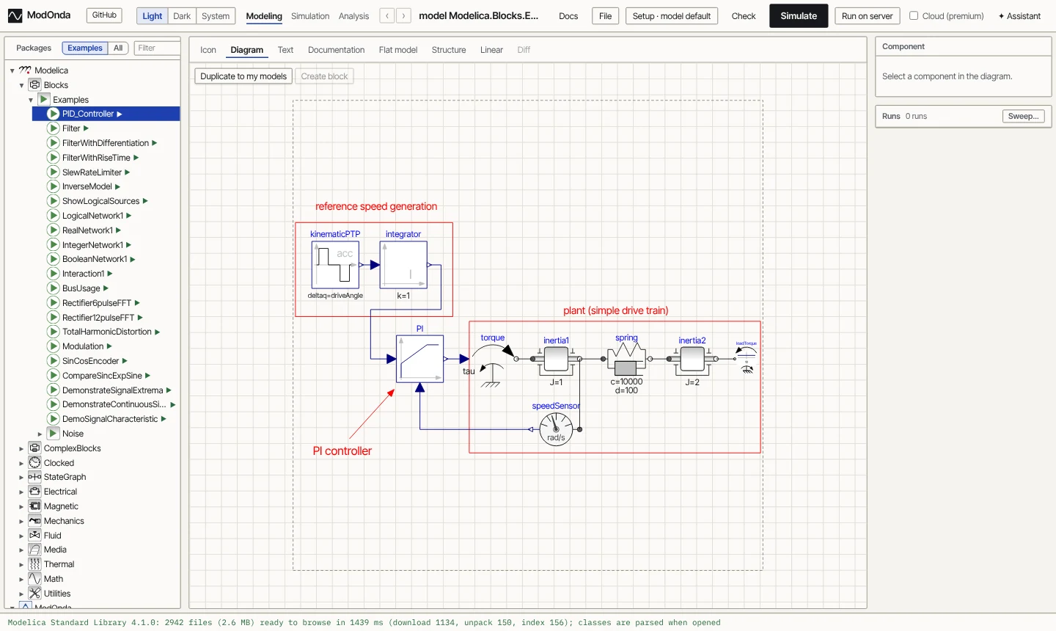Click the Electrical package icon
Image resolution: width=1056 pixels, height=631 pixels.
click(x=34, y=492)
